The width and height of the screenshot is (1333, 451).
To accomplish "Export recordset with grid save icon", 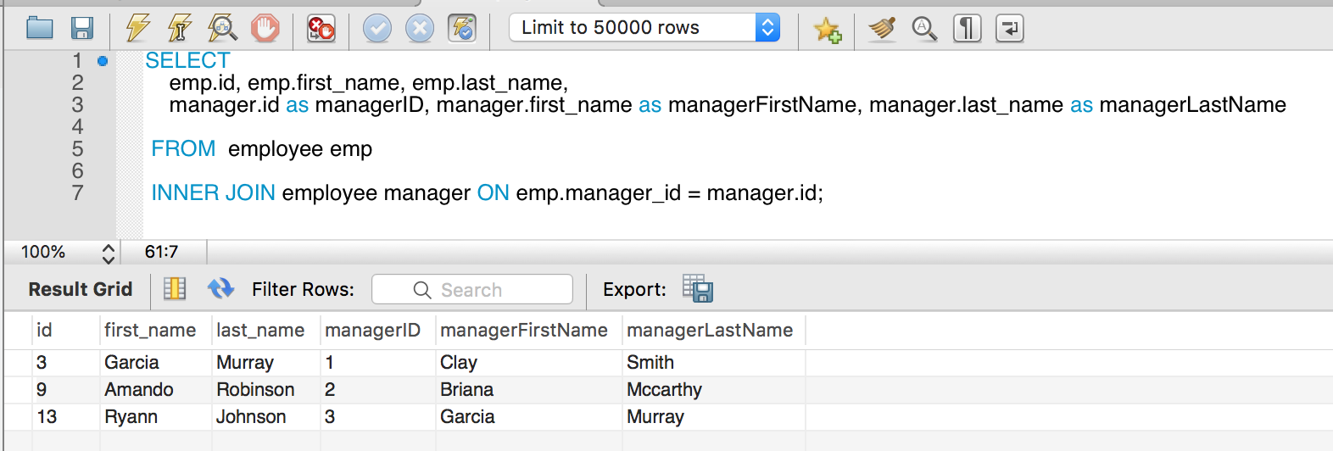I will [698, 289].
